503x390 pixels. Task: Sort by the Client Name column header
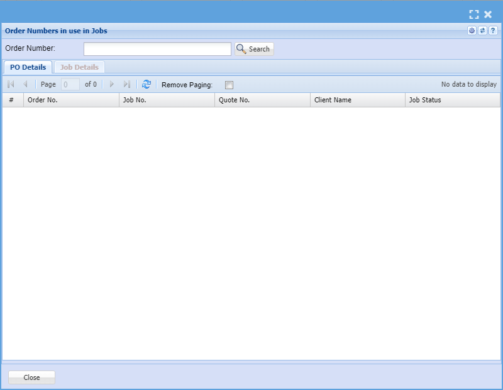click(x=357, y=100)
